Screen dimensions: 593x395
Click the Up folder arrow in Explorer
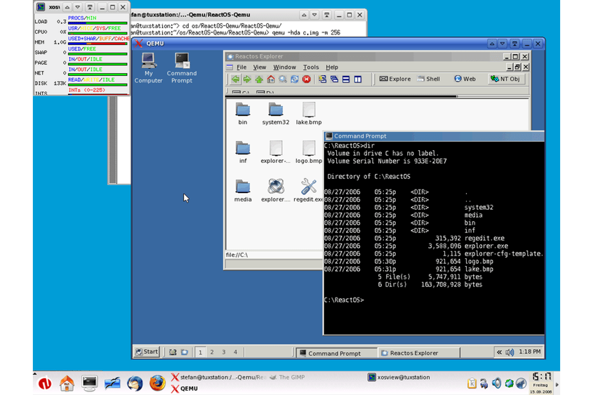(x=259, y=79)
